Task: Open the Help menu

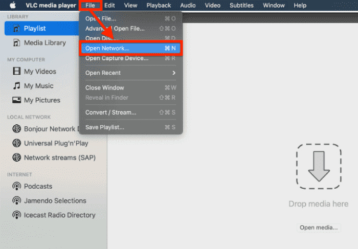Action: pos(300,5)
